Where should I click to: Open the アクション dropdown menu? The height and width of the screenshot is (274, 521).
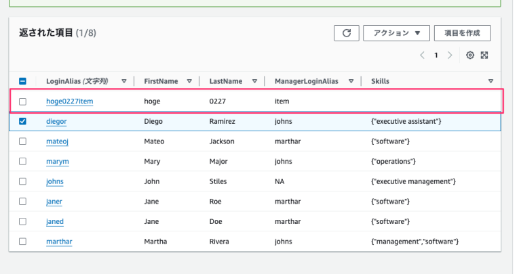396,33
